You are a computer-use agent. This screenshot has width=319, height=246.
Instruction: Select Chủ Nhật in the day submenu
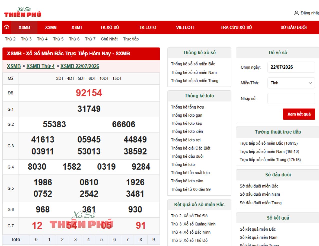(x=109, y=39)
